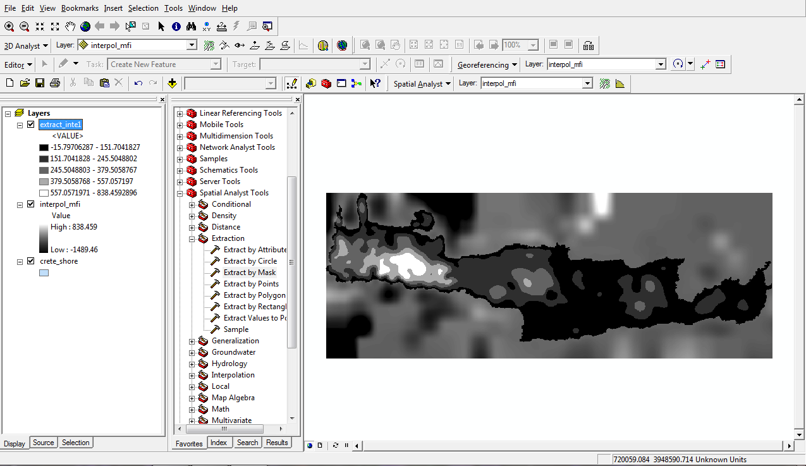Click the black swatch for -15.79706287 class
This screenshot has height=466, width=806.
(x=44, y=147)
